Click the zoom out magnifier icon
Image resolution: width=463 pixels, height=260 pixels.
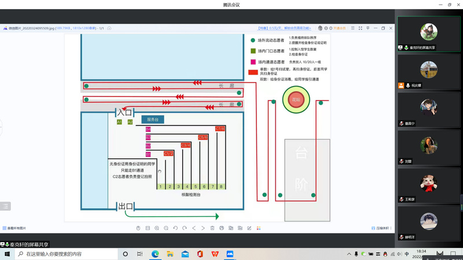tap(166, 228)
